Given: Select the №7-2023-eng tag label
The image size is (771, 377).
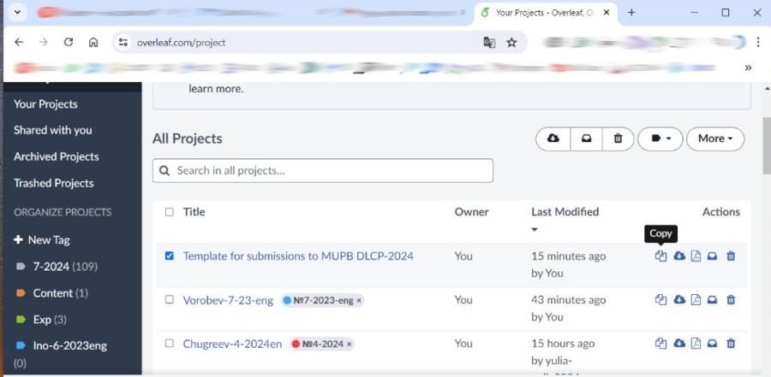Looking at the screenshot, I should coord(323,300).
